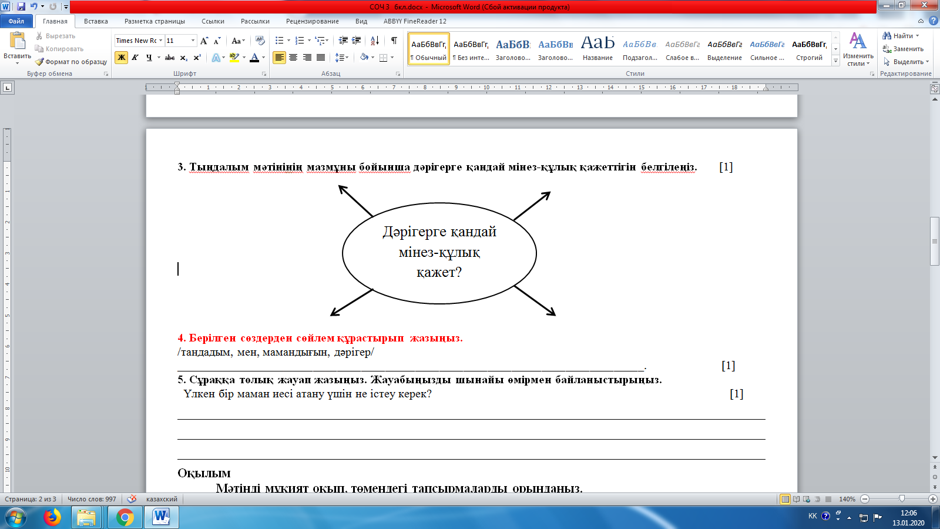
Task: Click the justify text alignment icon
Action: [x=320, y=58]
